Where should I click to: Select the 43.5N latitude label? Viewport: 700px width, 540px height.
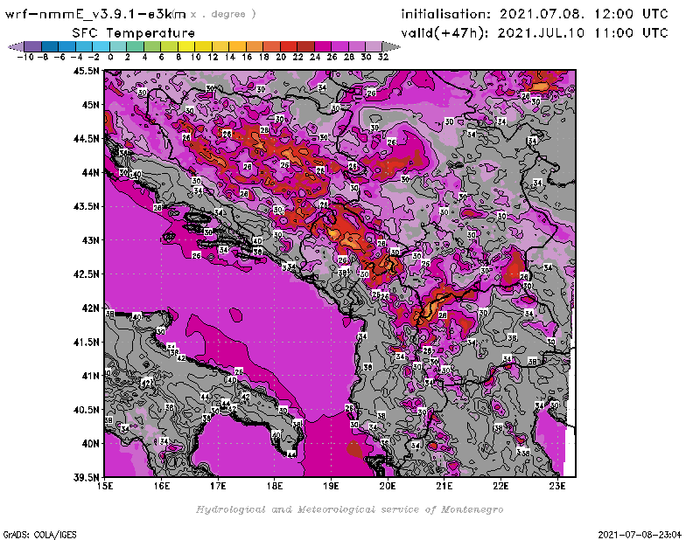(x=87, y=206)
